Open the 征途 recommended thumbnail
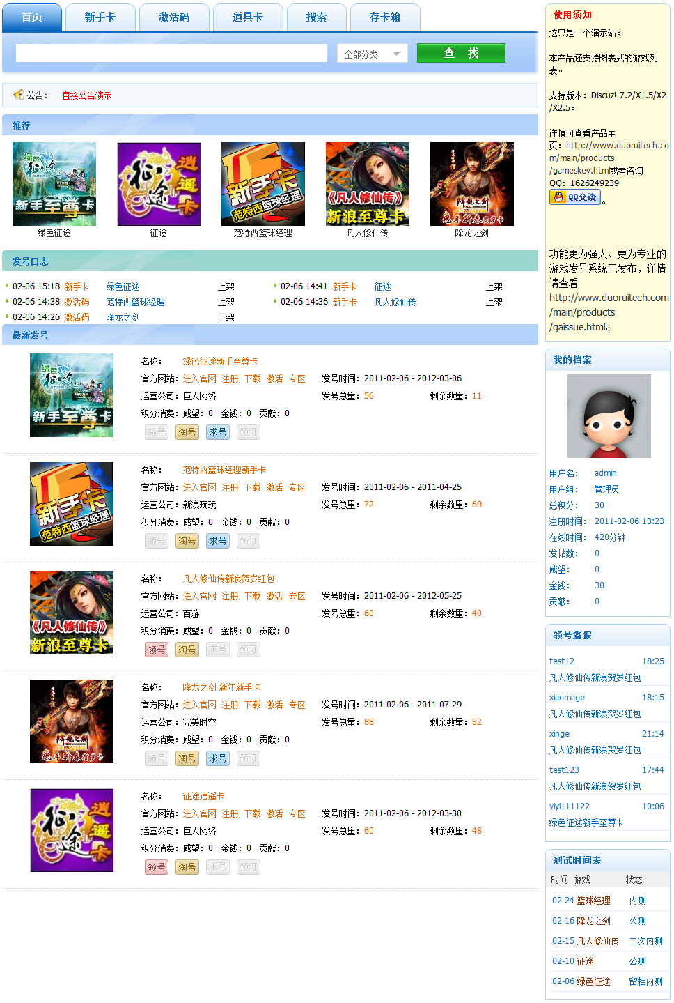This screenshot has height=1003, width=674. click(159, 184)
